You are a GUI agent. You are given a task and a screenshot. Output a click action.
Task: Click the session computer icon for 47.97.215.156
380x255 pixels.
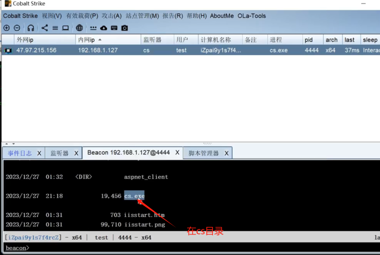click(8, 50)
